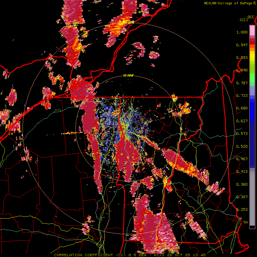Select the 0.947 scale value

tap(242, 45)
